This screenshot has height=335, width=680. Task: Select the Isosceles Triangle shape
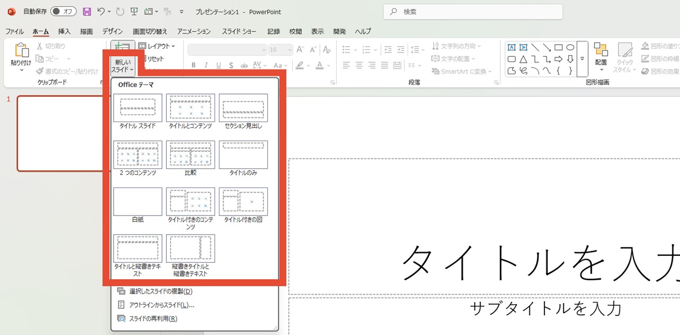coord(523,59)
